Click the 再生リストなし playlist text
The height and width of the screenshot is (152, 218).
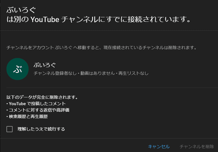pyautogui.click(x=134, y=73)
